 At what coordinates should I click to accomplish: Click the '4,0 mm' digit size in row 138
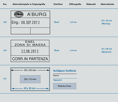73,22
